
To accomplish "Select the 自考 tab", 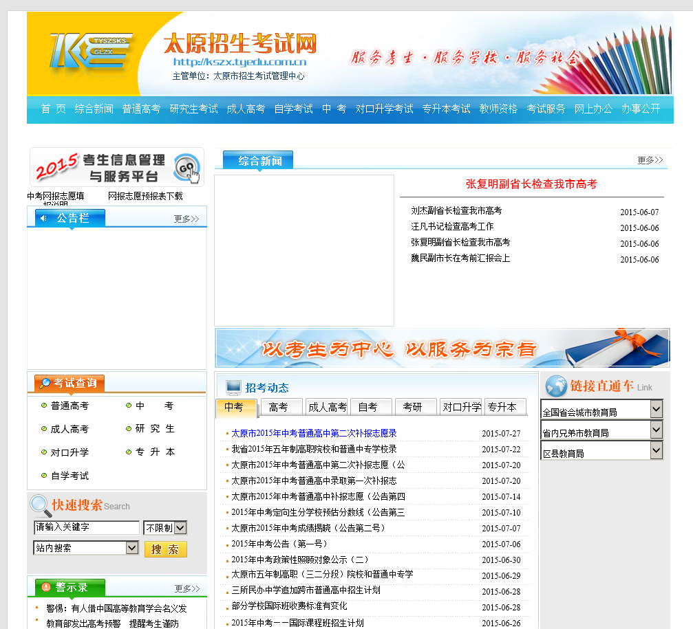I will pyautogui.click(x=371, y=407).
